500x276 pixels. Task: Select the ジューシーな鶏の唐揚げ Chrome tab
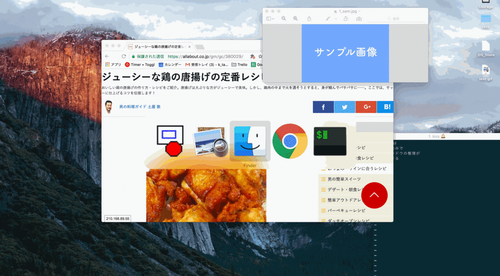point(160,46)
